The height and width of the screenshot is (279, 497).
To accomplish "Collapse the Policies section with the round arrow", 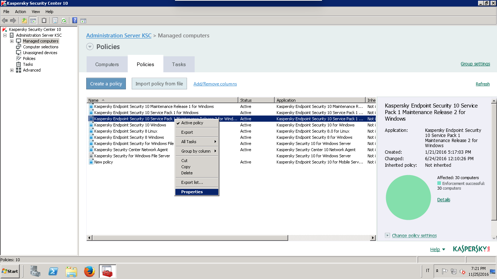I will pyautogui.click(x=90, y=46).
